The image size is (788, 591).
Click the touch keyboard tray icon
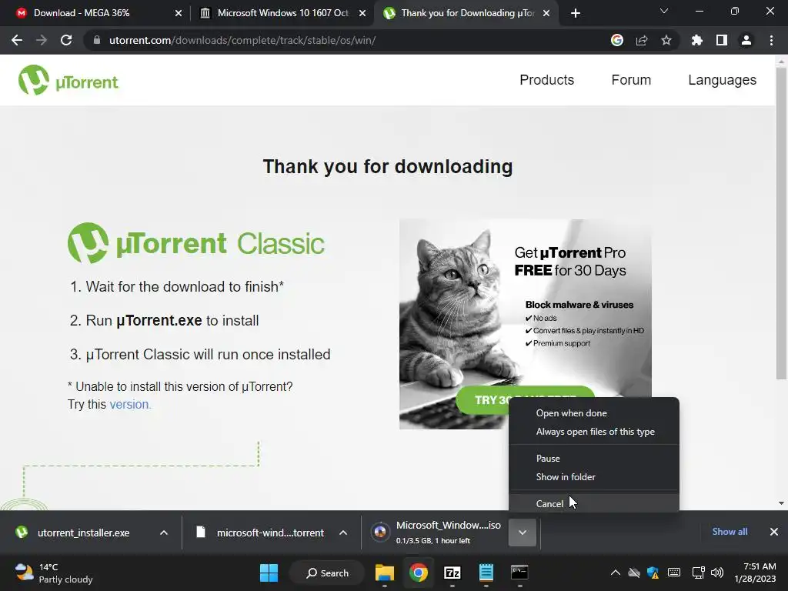tap(674, 573)
